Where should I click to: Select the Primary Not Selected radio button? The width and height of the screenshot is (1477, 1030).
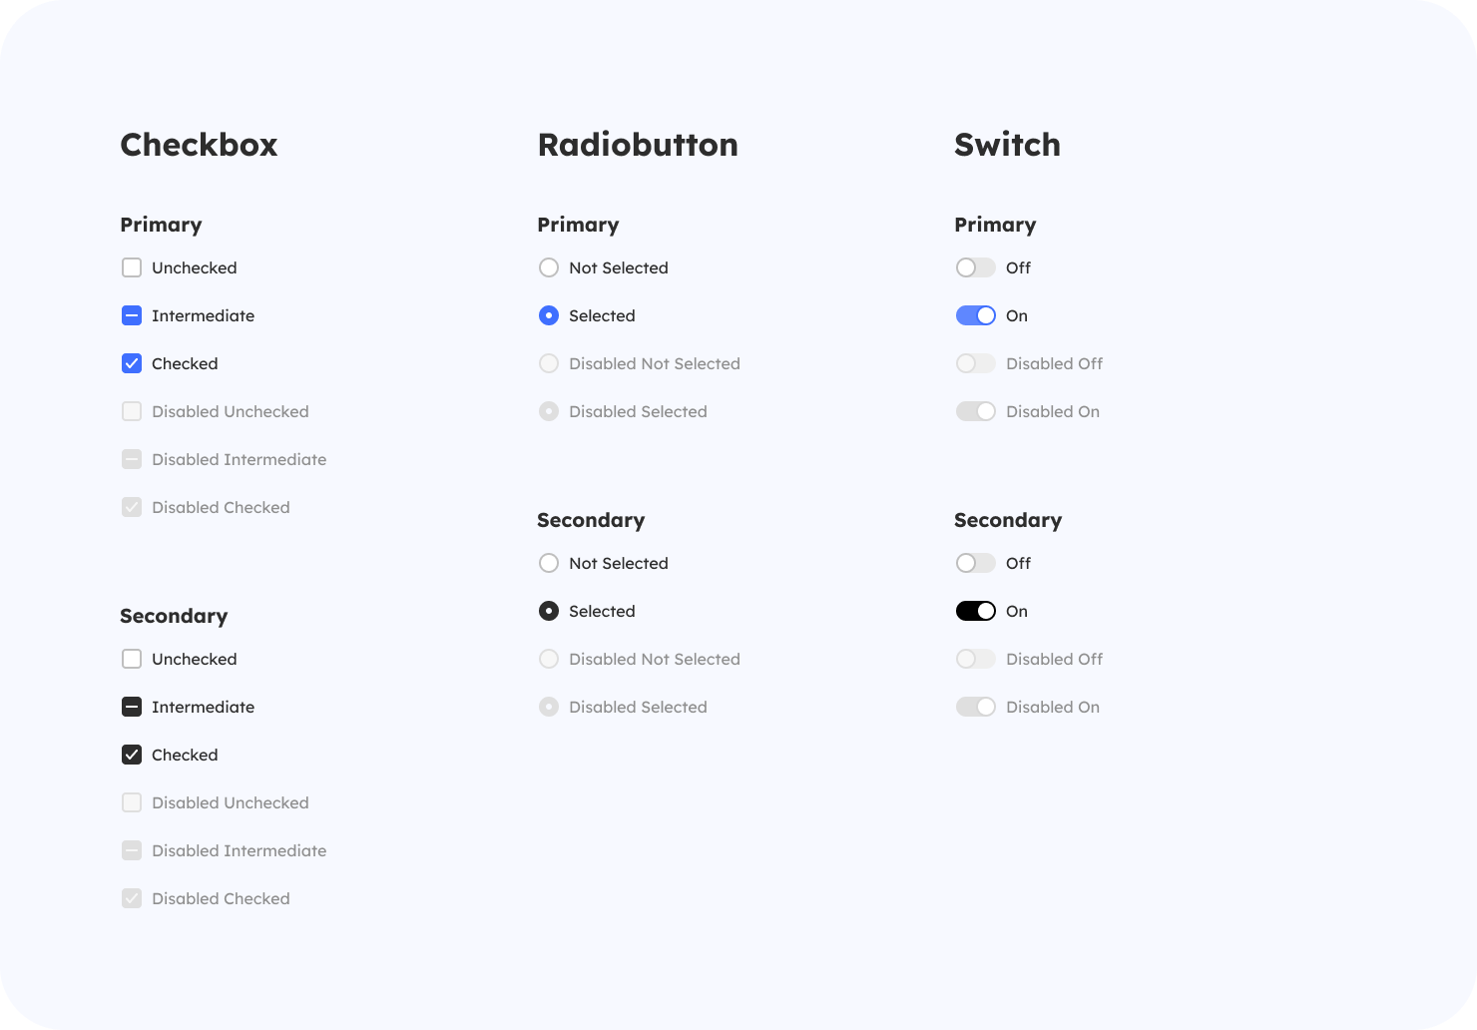[x=549, y=267]
